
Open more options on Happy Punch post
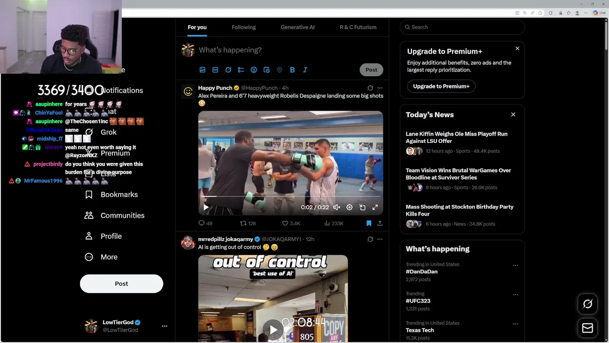coord(380,88)
